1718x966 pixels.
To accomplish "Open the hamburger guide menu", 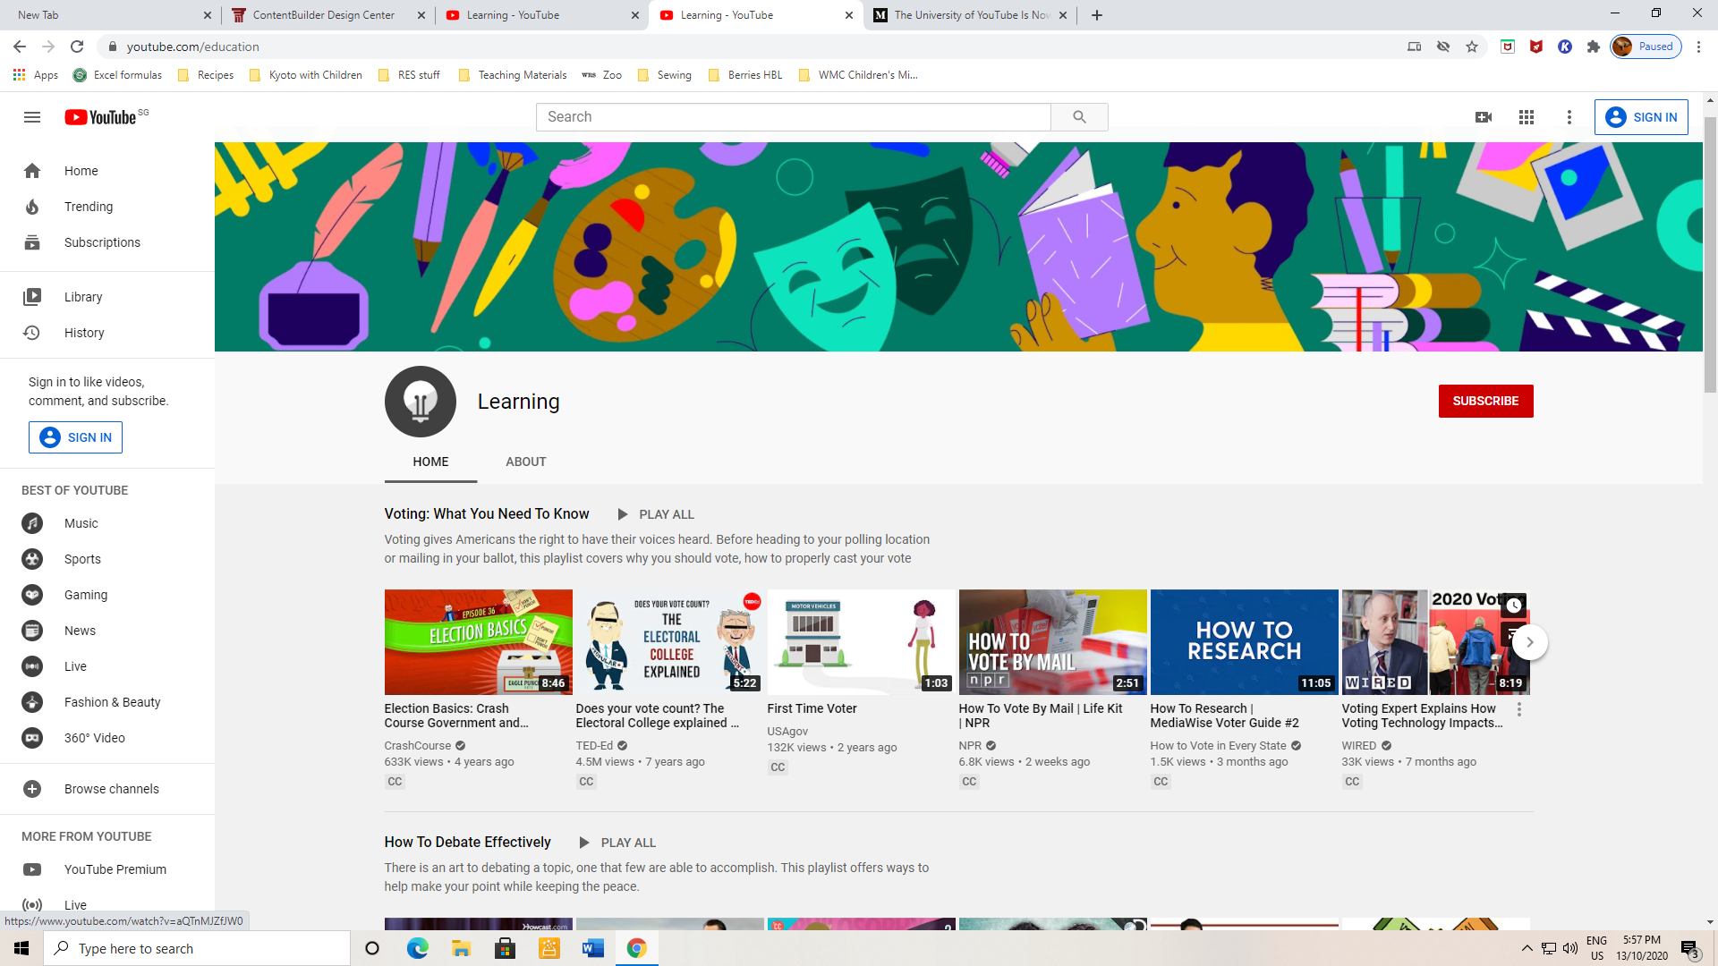I will pos(32,117).
